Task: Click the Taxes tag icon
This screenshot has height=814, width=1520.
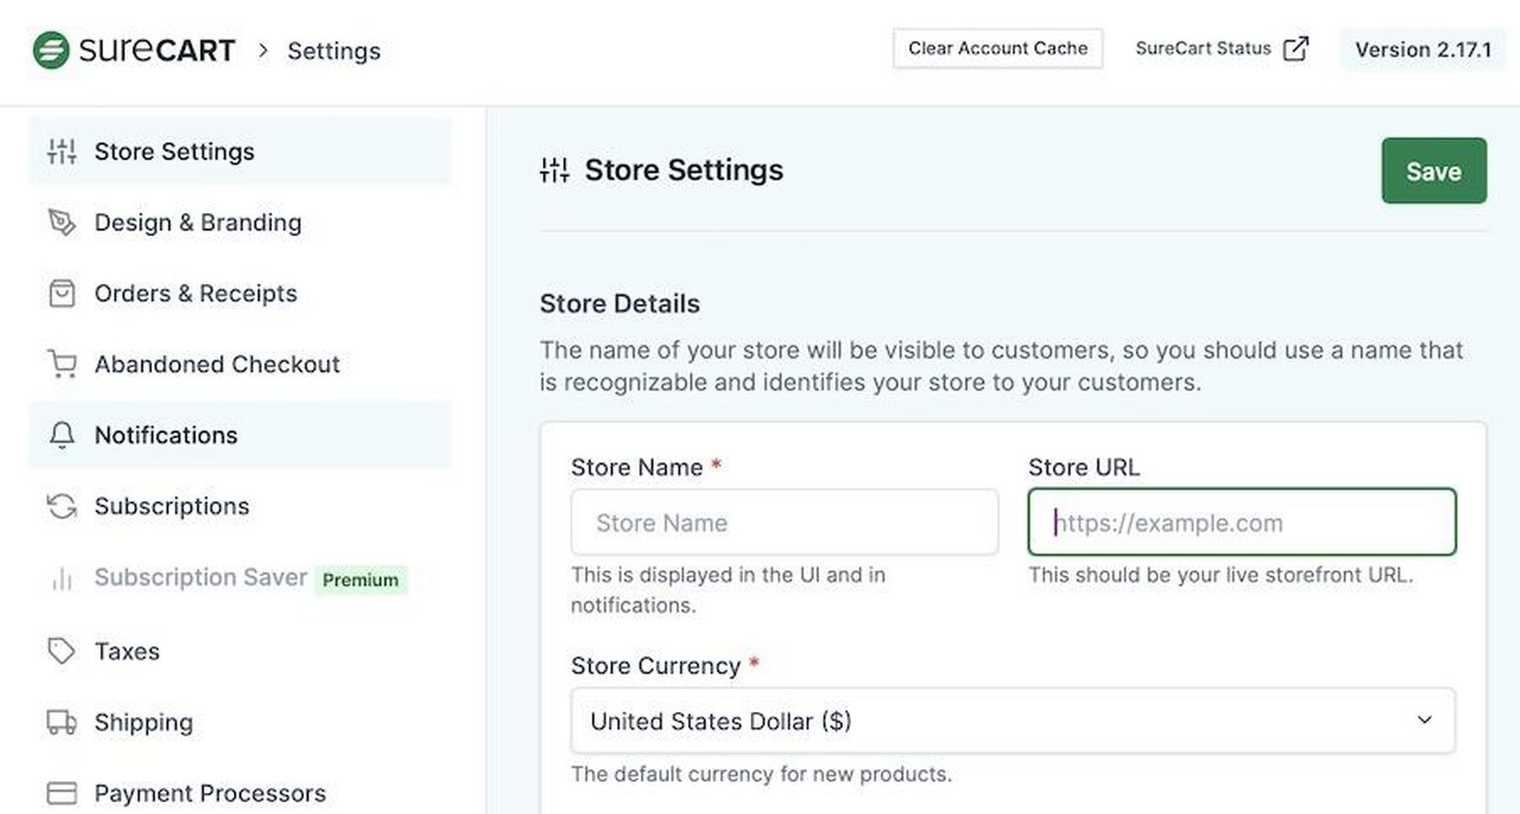Action: (x=62, y=651)
